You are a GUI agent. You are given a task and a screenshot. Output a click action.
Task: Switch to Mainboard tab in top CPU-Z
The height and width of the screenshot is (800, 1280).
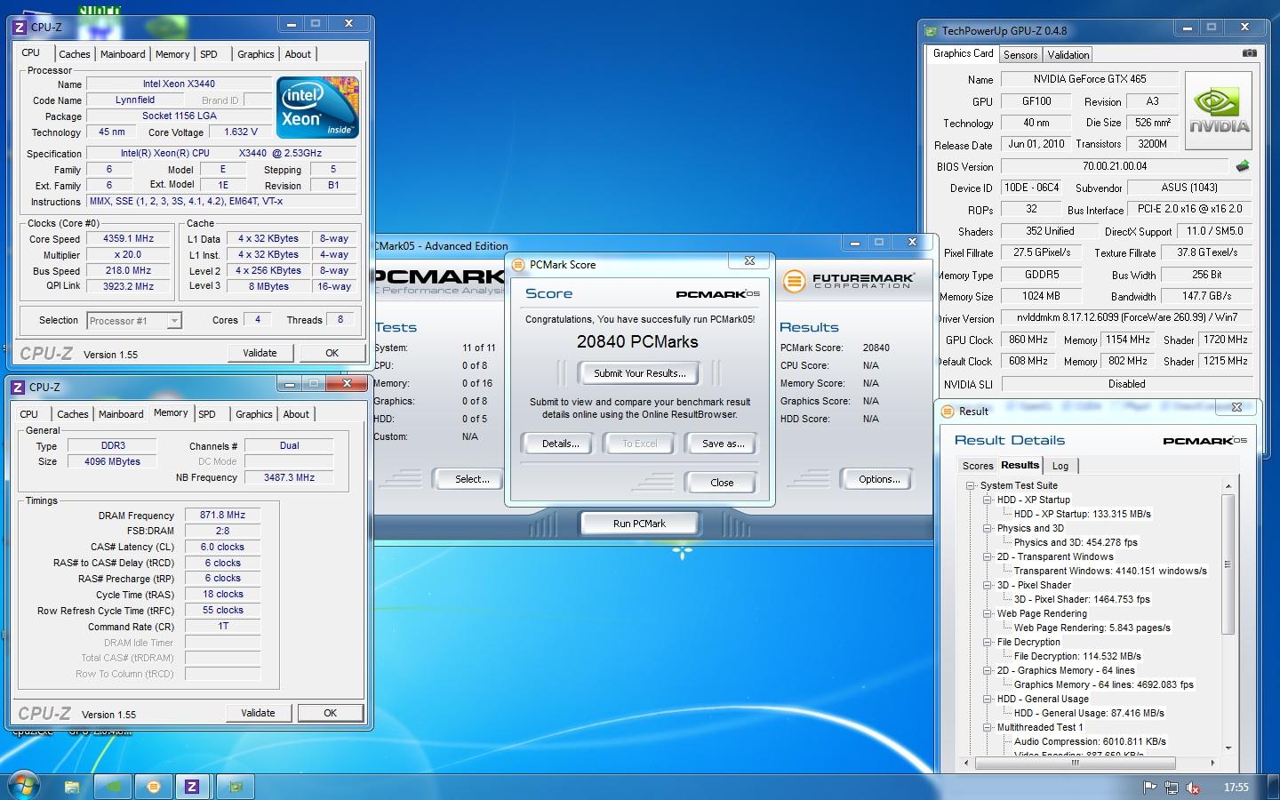tap(123, 54)
